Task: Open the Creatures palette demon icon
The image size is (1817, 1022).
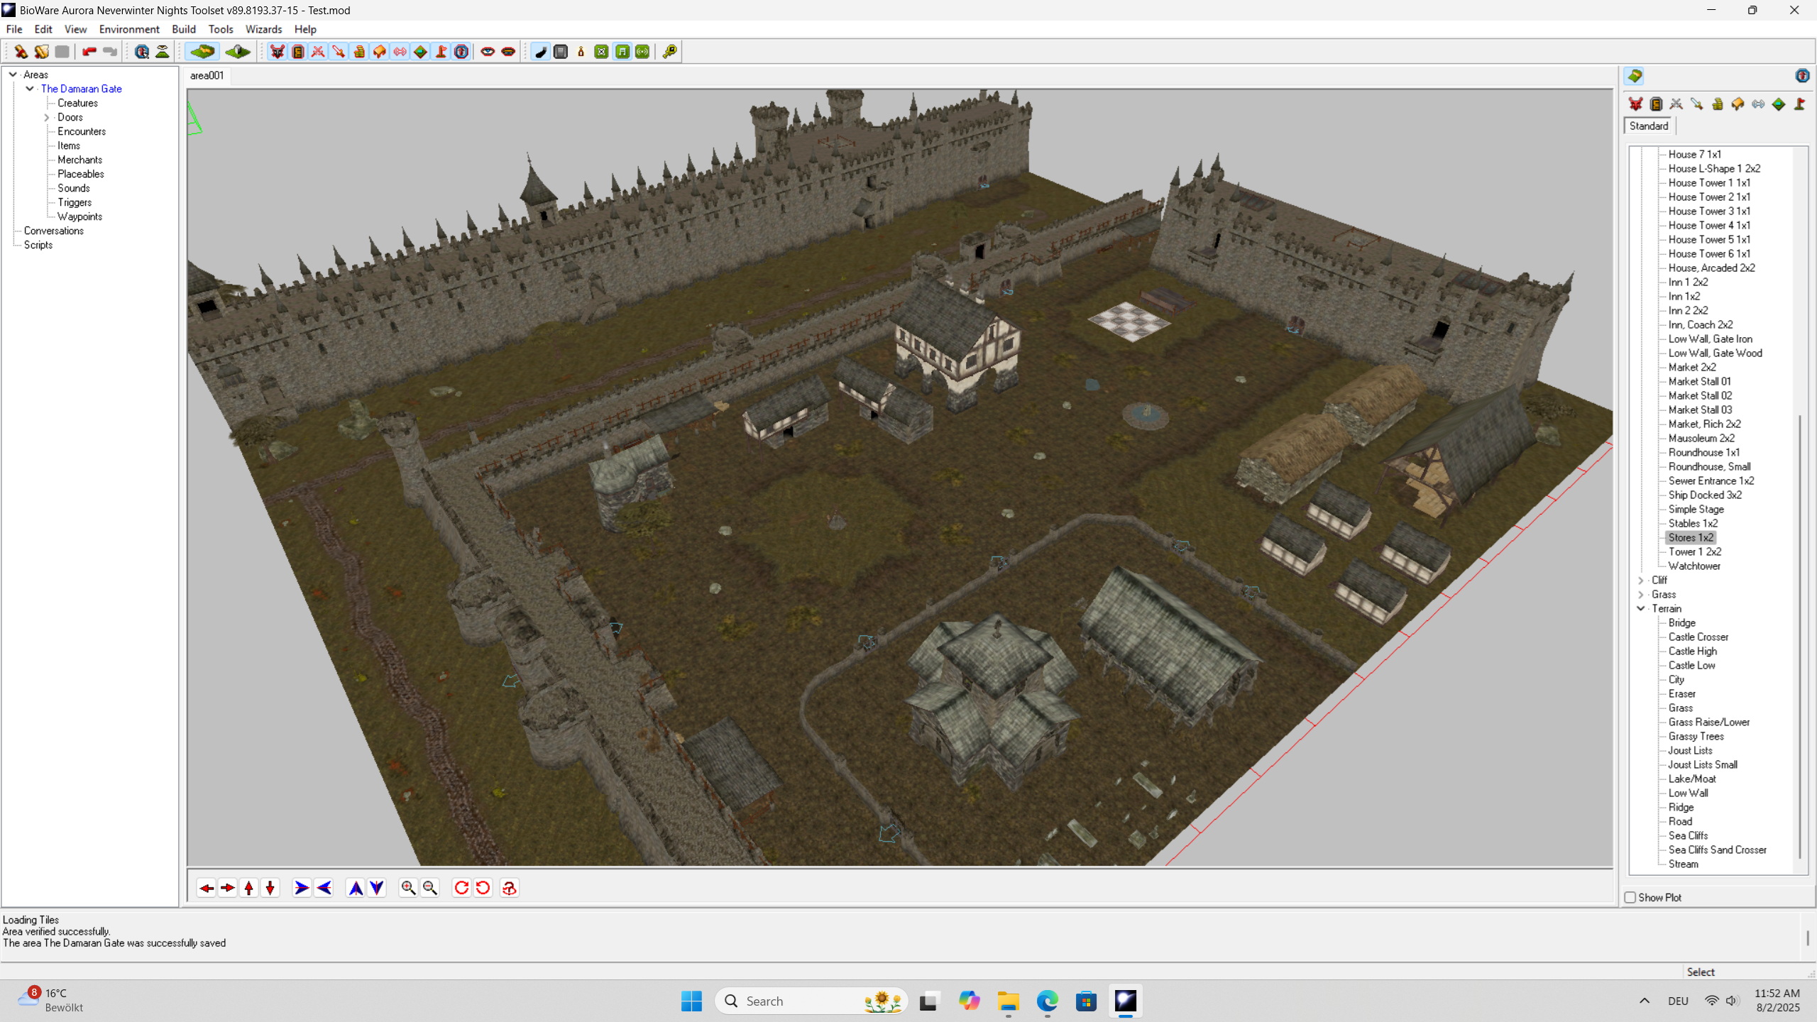Action: coord(1635,104)
